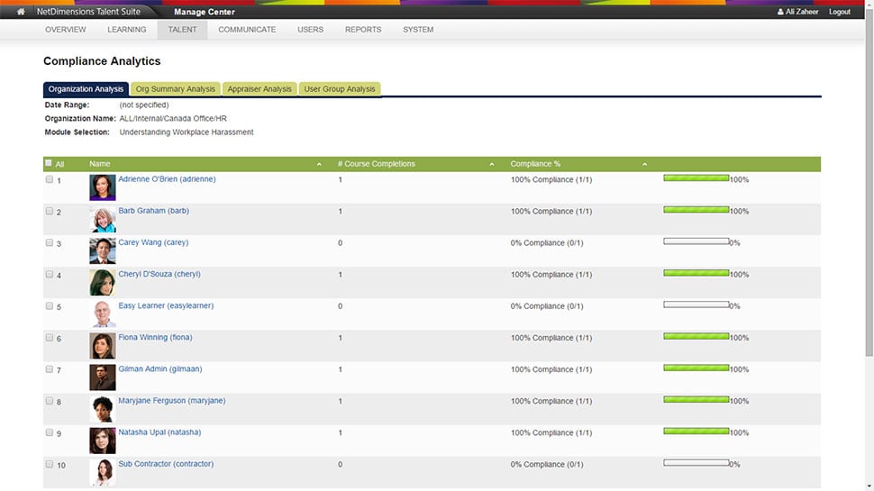Click 'Understanding Workplace Harassment' module text
The height and width of the screenshot is (491, 874).
[187, 132]
